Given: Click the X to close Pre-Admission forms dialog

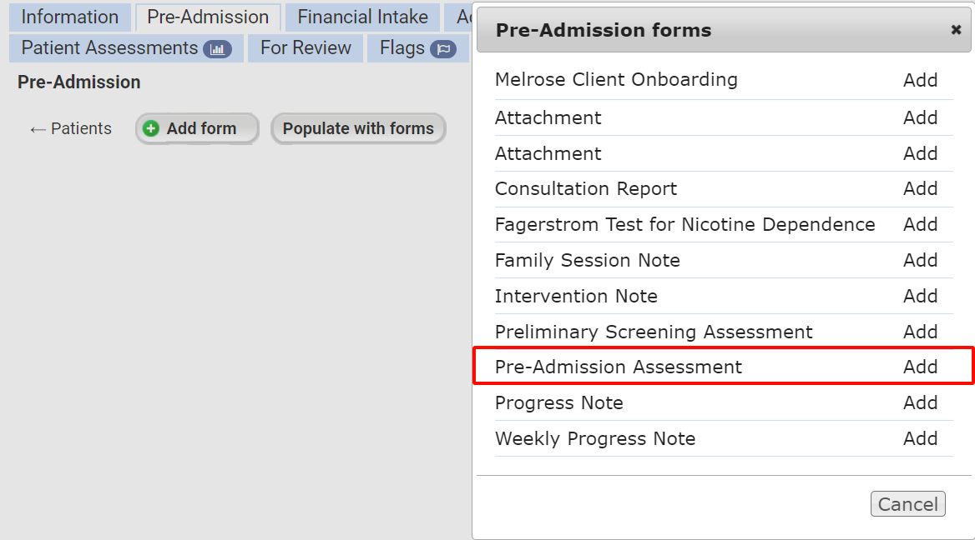Looking at the screenshot, I should click(955, 29).
